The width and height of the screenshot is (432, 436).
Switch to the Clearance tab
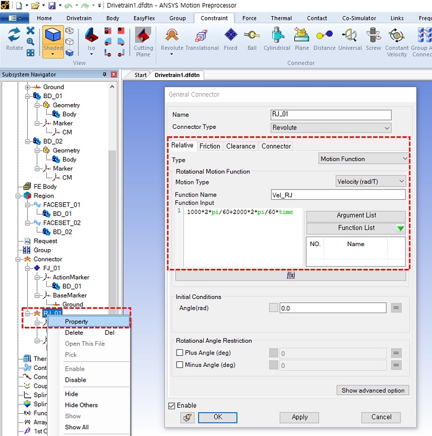click(241, 146)
